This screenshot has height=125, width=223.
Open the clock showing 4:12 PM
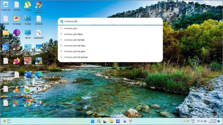coord(213,121)
